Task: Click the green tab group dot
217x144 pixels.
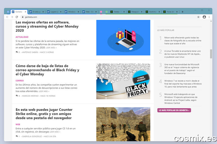Action: pyautogui.click(x=106, y=12)
